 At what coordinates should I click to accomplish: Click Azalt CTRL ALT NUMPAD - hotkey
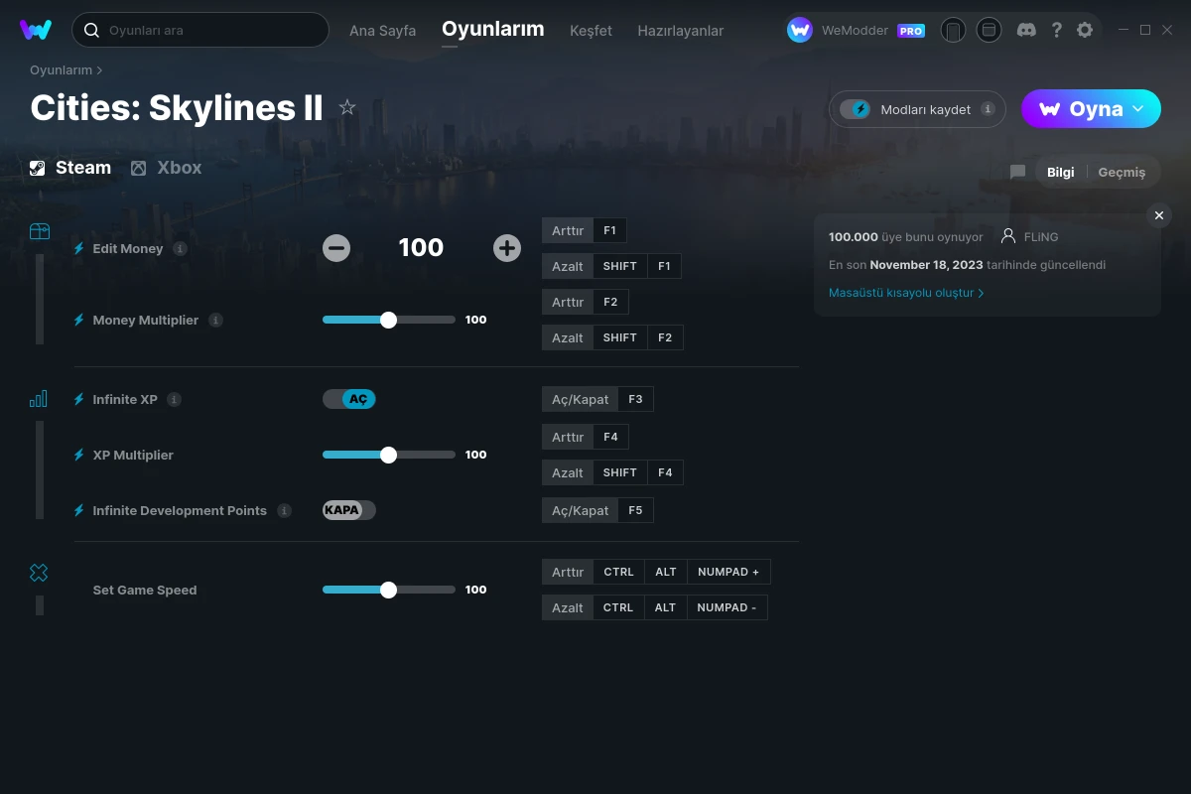point(655,607)
